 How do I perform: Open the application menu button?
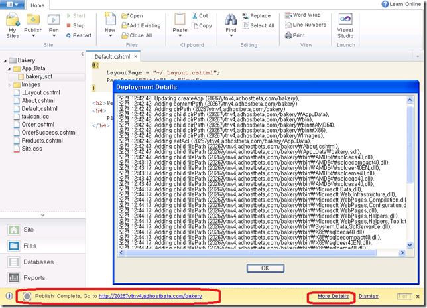(12, 5)
